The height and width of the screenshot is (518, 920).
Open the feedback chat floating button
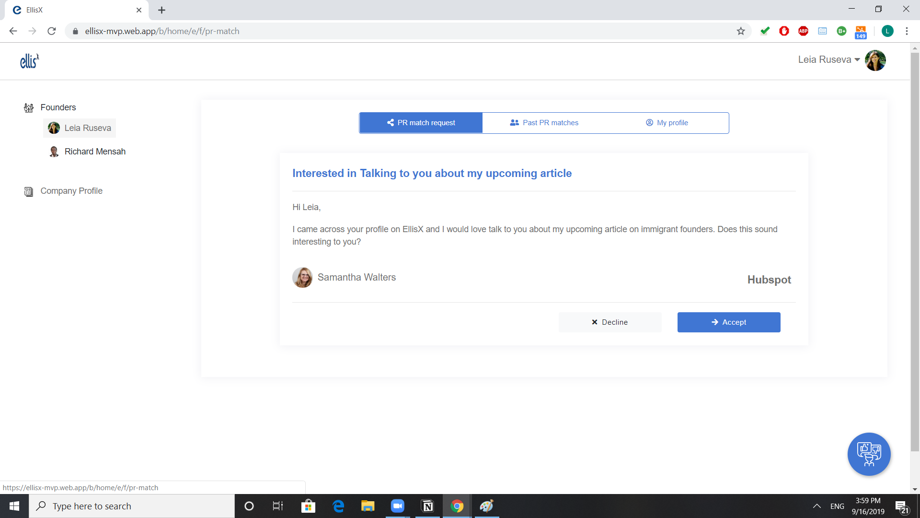pos(868,454)
